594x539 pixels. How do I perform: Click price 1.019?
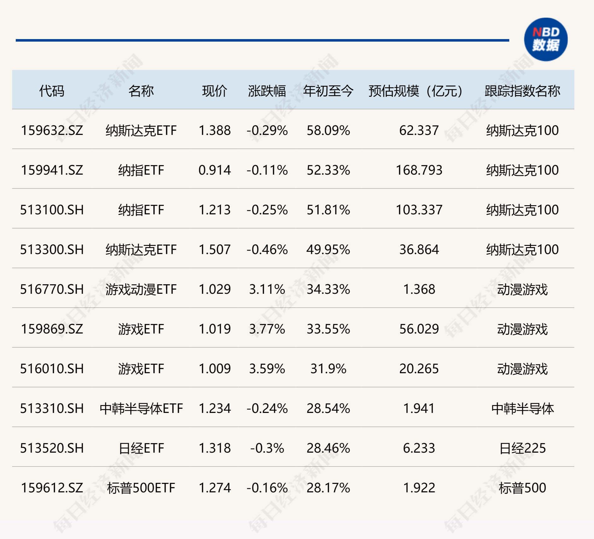(215, 329)
